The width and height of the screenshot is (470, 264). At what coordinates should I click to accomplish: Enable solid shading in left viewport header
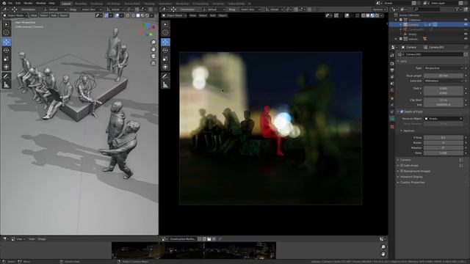pos(138,15)
